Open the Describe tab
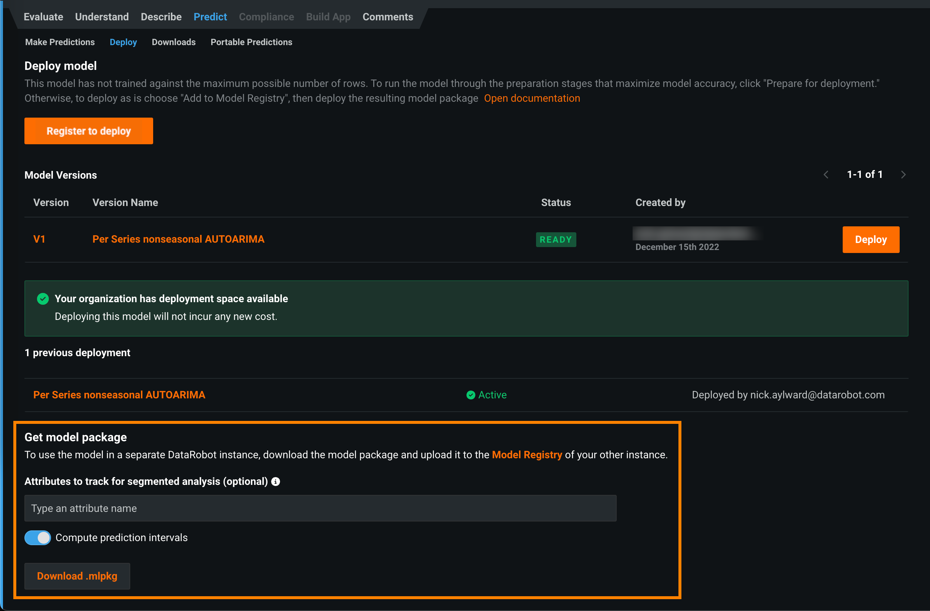 point(161,17)
